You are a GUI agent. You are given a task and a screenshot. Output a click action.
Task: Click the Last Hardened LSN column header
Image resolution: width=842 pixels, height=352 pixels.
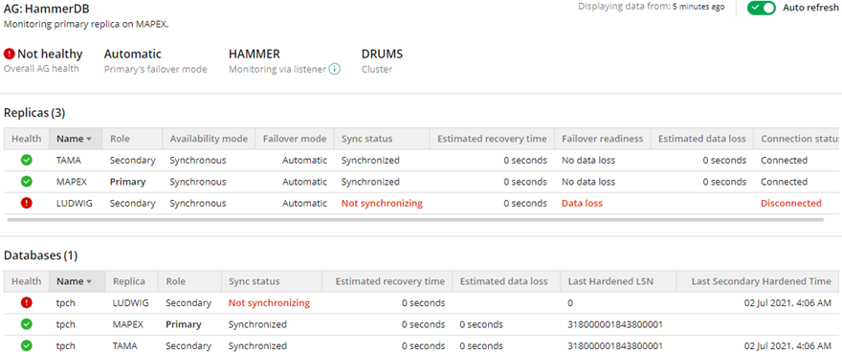618,281
